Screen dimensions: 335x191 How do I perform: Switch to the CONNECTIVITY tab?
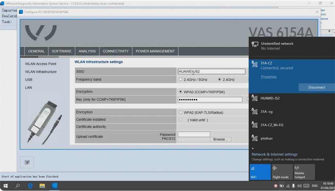(116, 51)
